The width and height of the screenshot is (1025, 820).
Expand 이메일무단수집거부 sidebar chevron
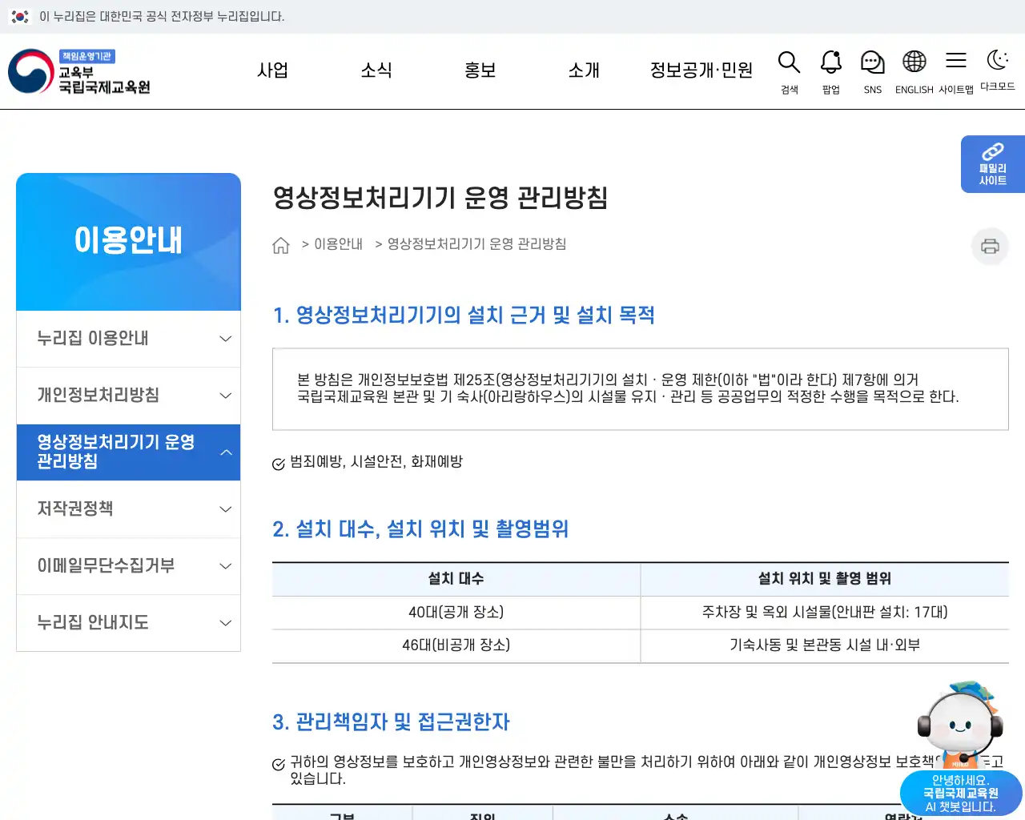click(226, 566)
